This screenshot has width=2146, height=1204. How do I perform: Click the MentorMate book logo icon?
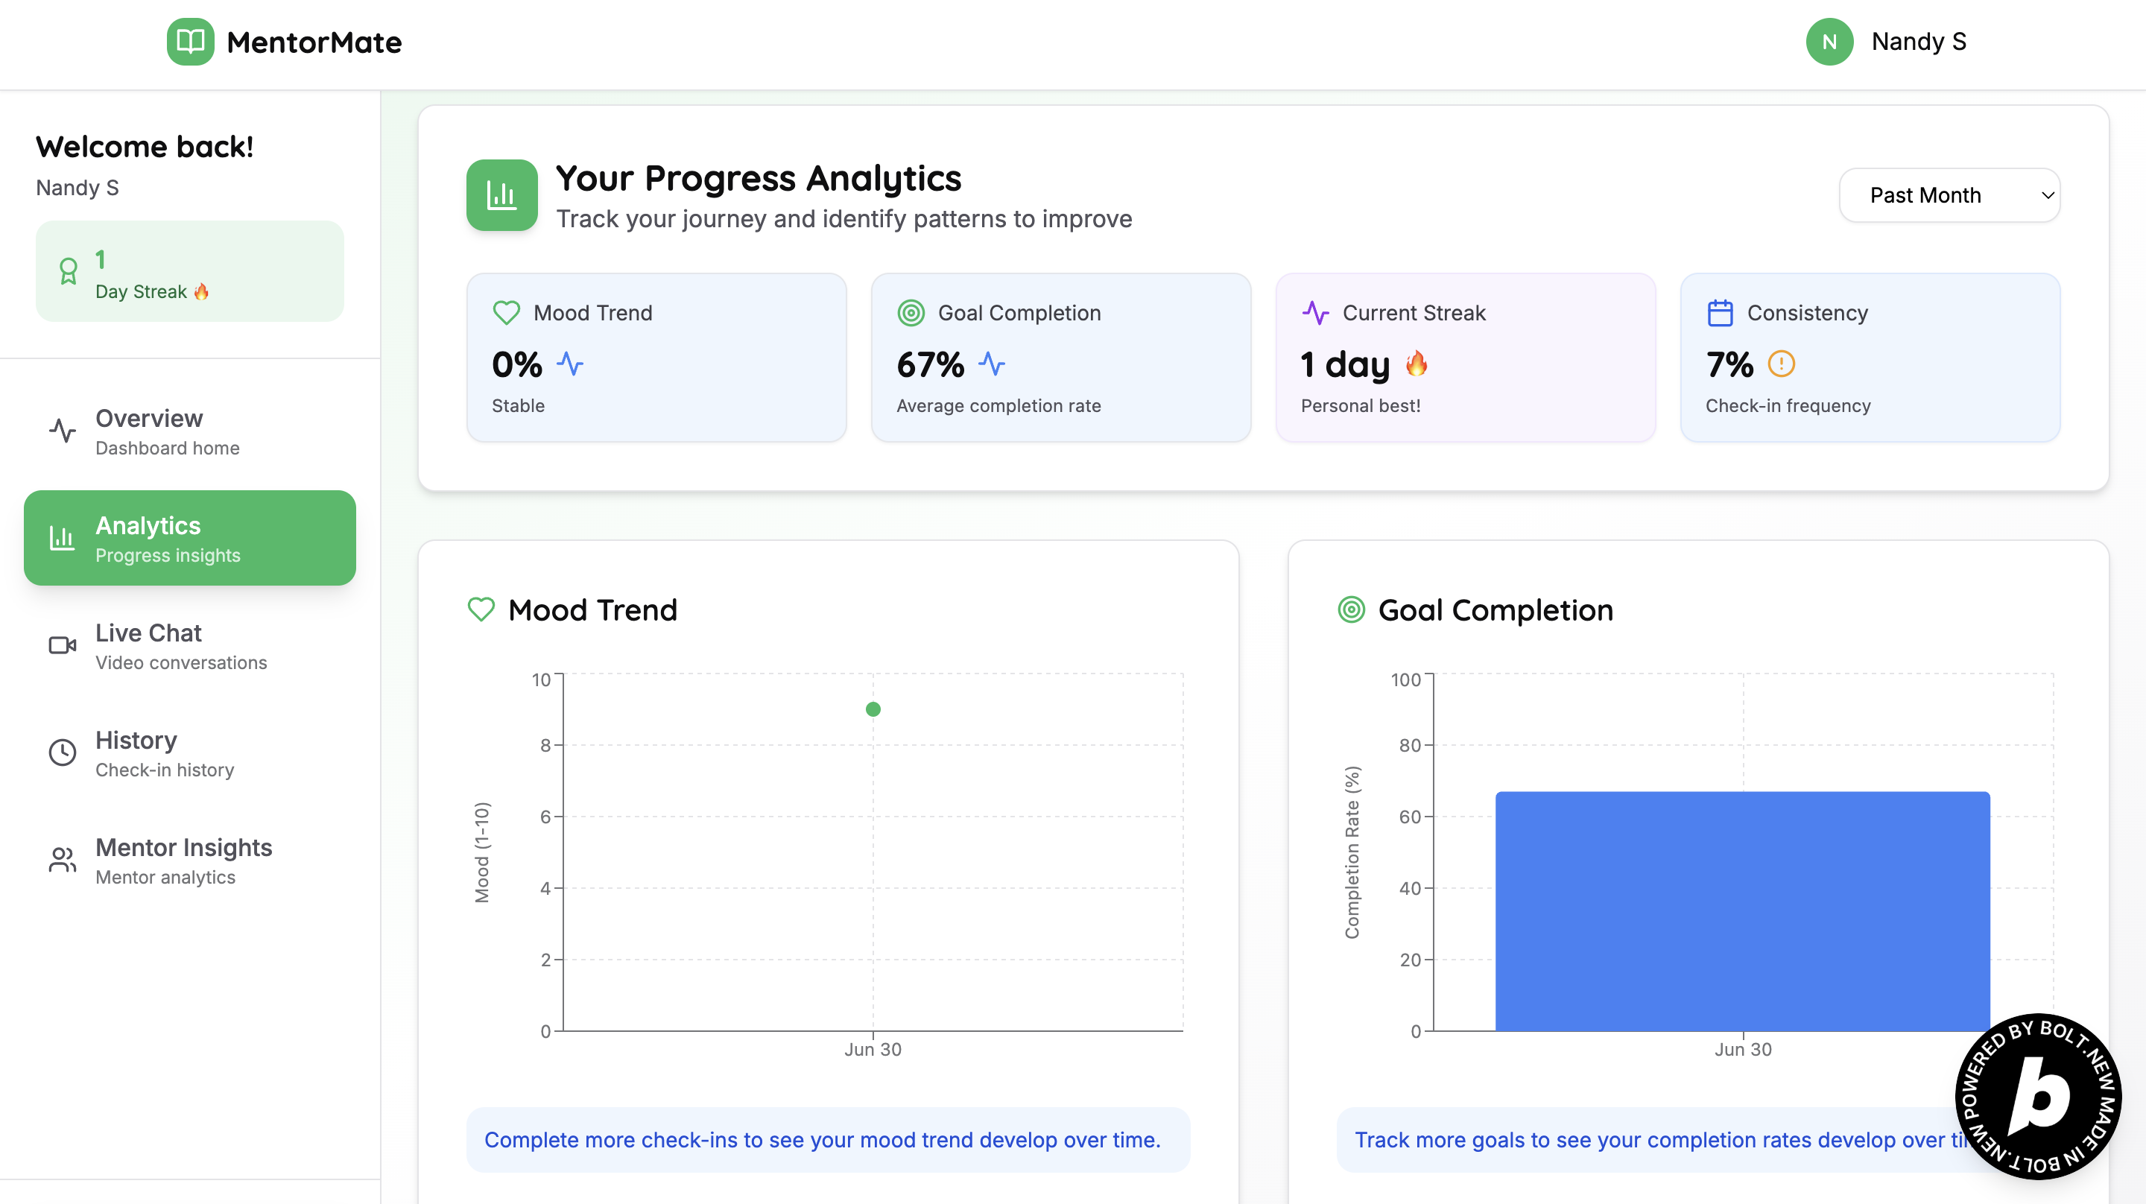pos(190,42)
